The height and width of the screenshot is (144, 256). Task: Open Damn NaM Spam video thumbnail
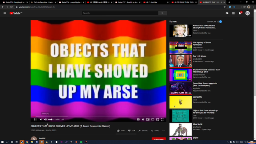tap(180, 88)
